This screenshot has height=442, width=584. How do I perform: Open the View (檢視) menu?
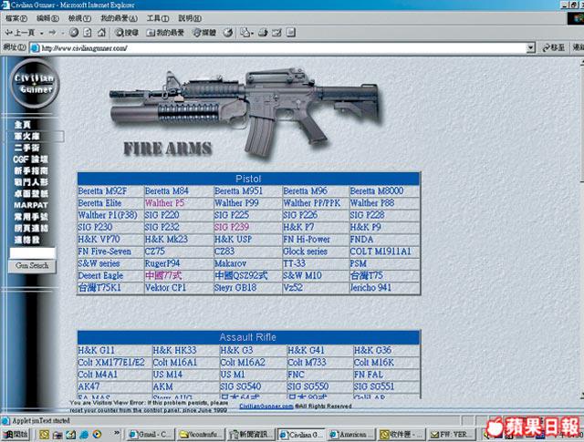click(x=79, y=18)
